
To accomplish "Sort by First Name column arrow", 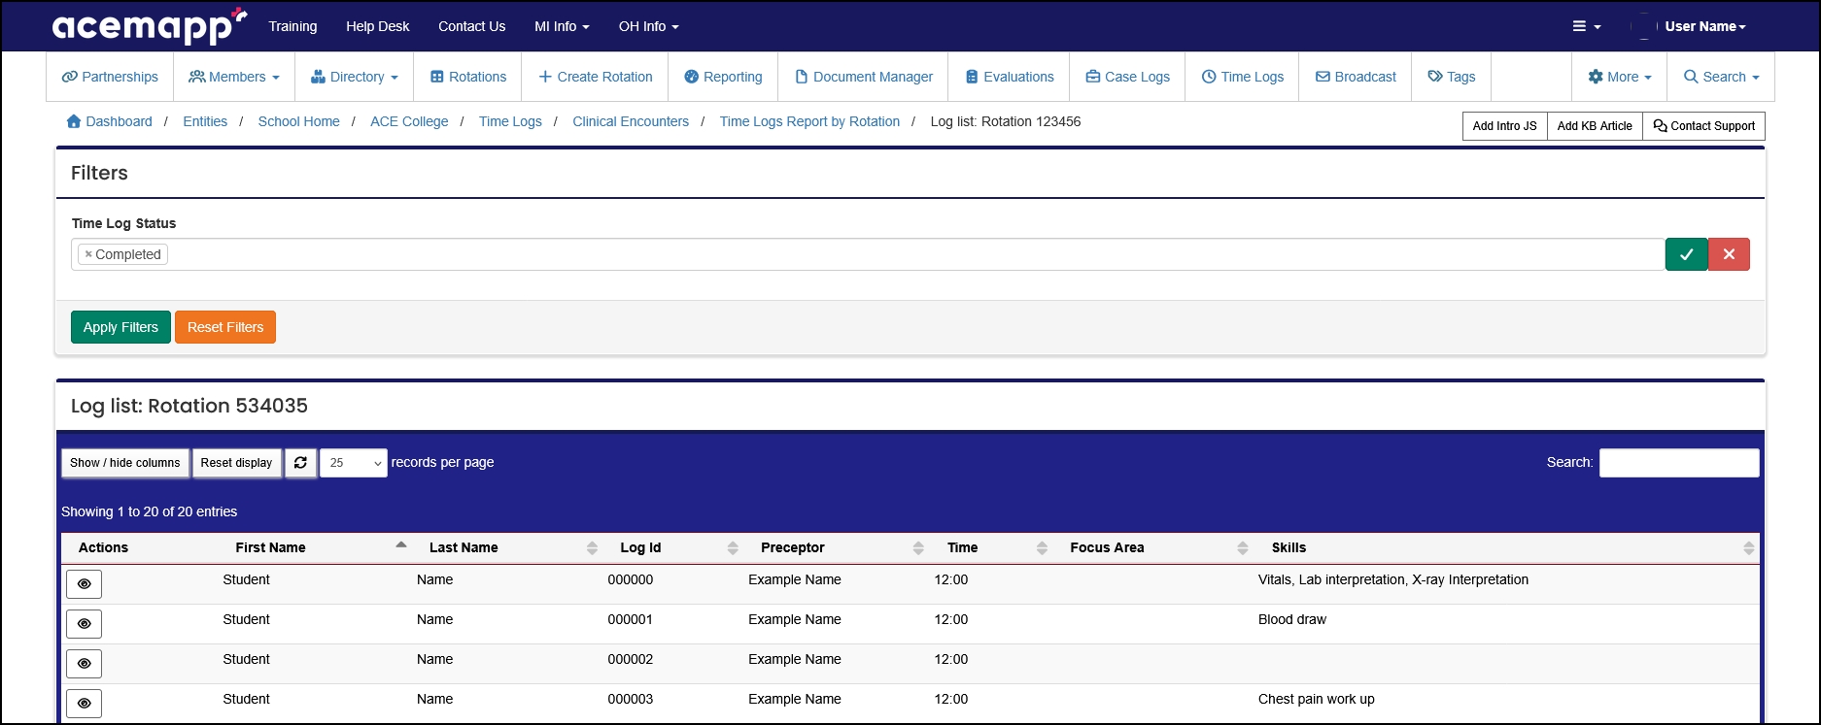I will [x=401, y=545].
